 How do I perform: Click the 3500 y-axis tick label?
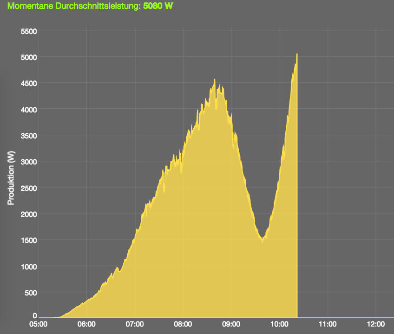29,136
